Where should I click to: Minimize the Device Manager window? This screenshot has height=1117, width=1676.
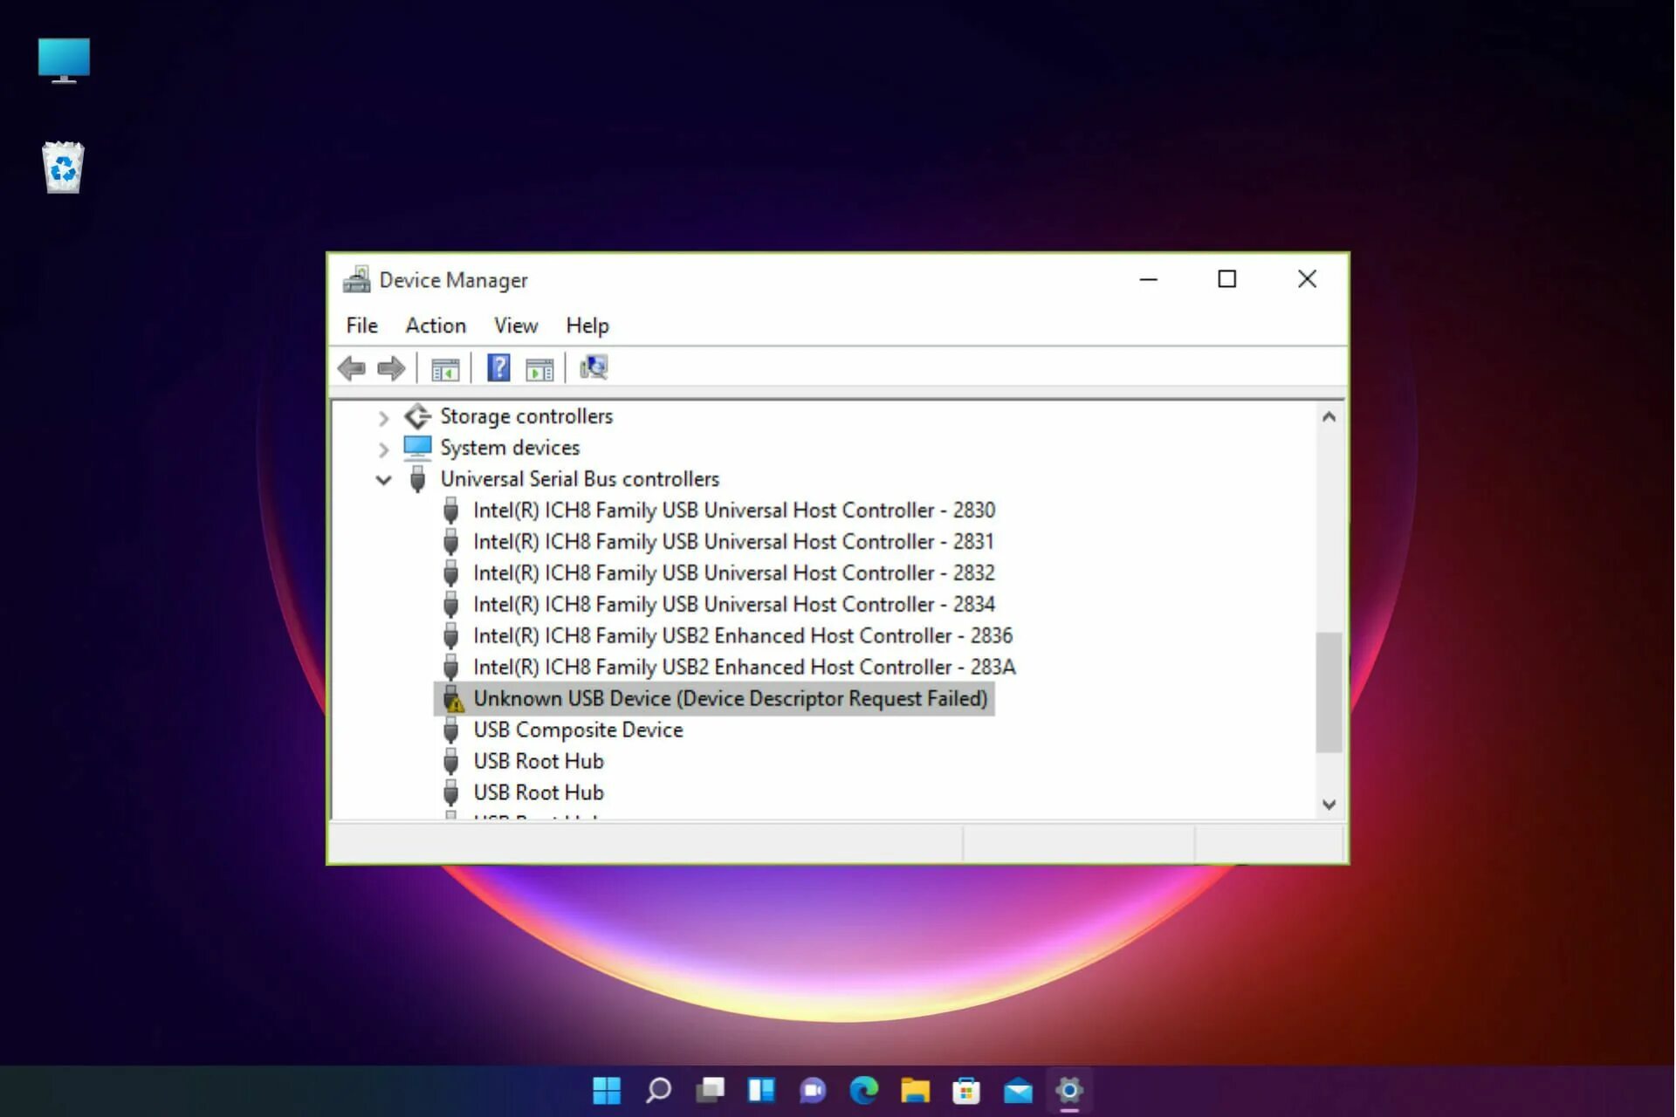tap(1149, 279)
